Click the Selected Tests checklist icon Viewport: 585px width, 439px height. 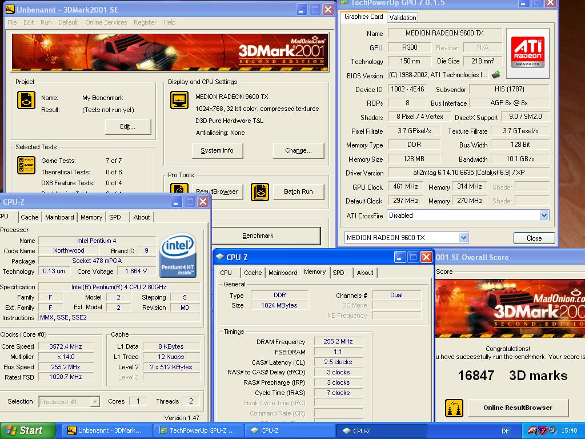[26, 165]
